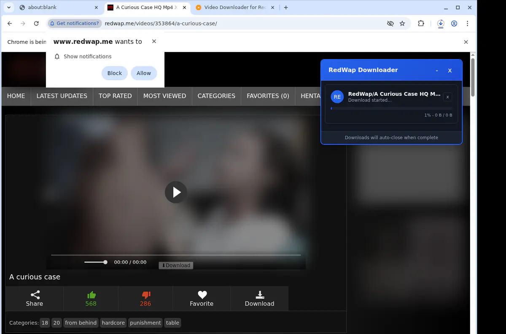Screen dimensions: 506x334
Task: Reload the current page
Action: [x=36, y=24]
